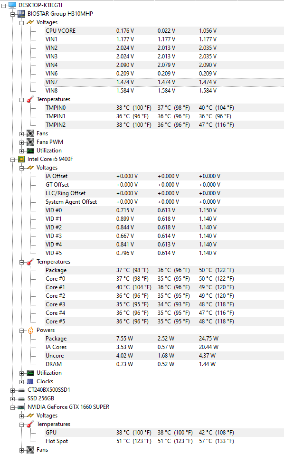Expand the NVIDIA GPU Voltages node

21,416
